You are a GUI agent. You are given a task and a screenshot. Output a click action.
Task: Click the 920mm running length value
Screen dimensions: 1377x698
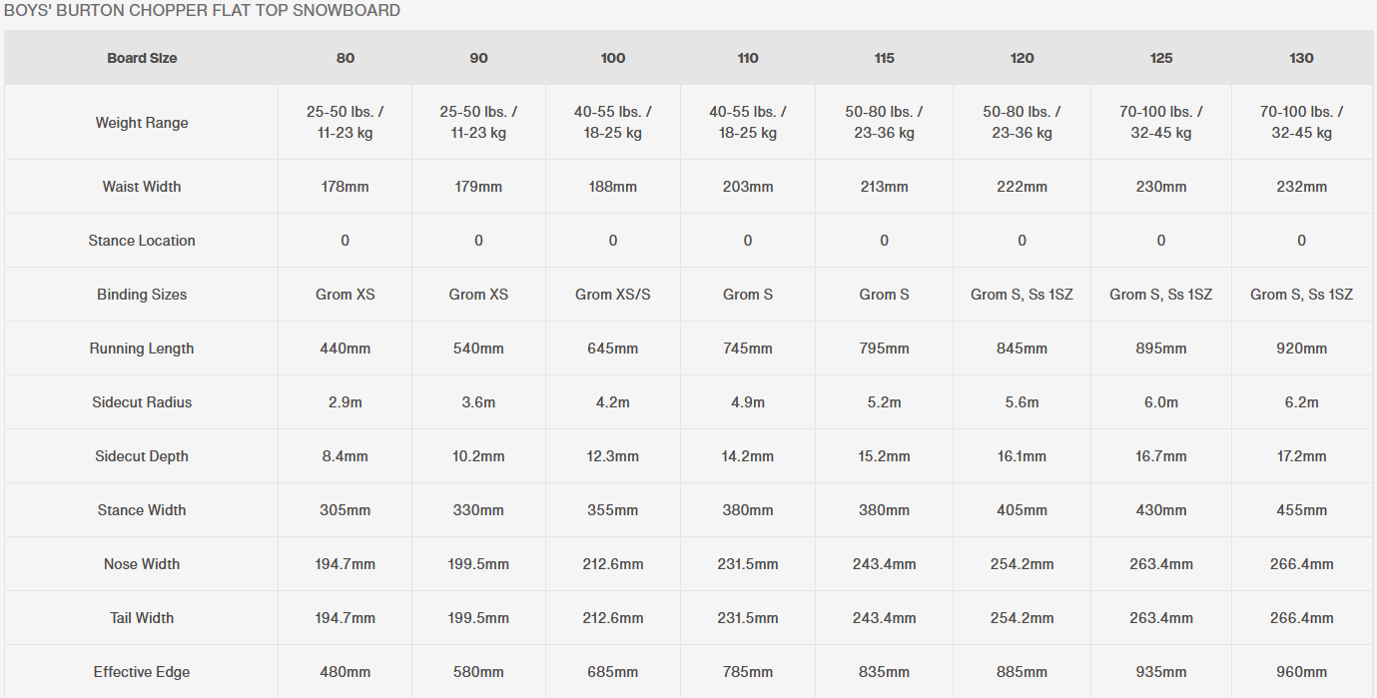[x=1301, y=349]
